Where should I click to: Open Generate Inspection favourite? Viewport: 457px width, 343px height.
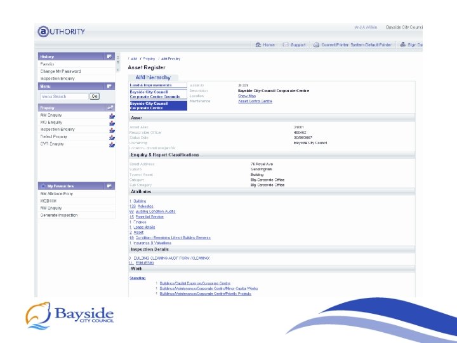click(x=59, y=215)
